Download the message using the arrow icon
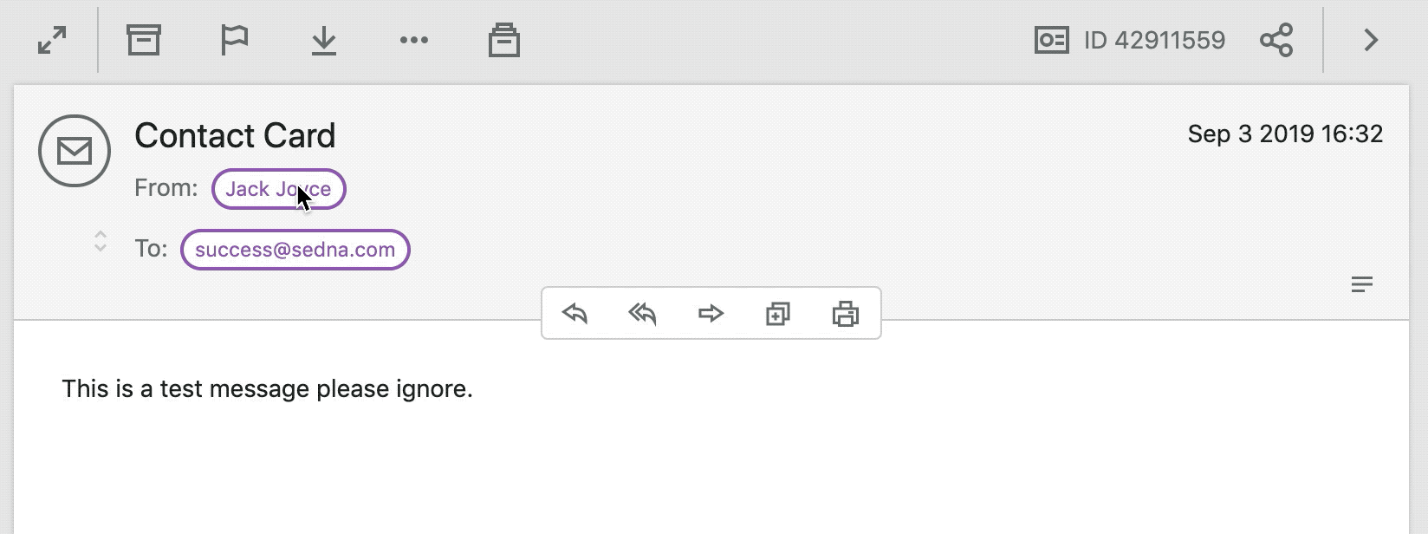The height and width of the screenshot is (534, 1428). pos(324,40)
